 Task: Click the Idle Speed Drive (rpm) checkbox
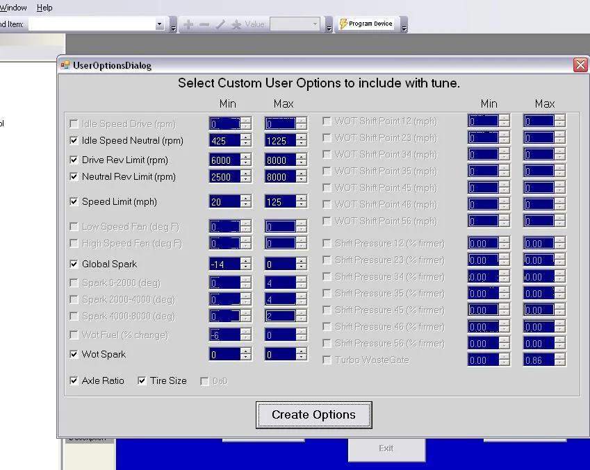(74, 124)
